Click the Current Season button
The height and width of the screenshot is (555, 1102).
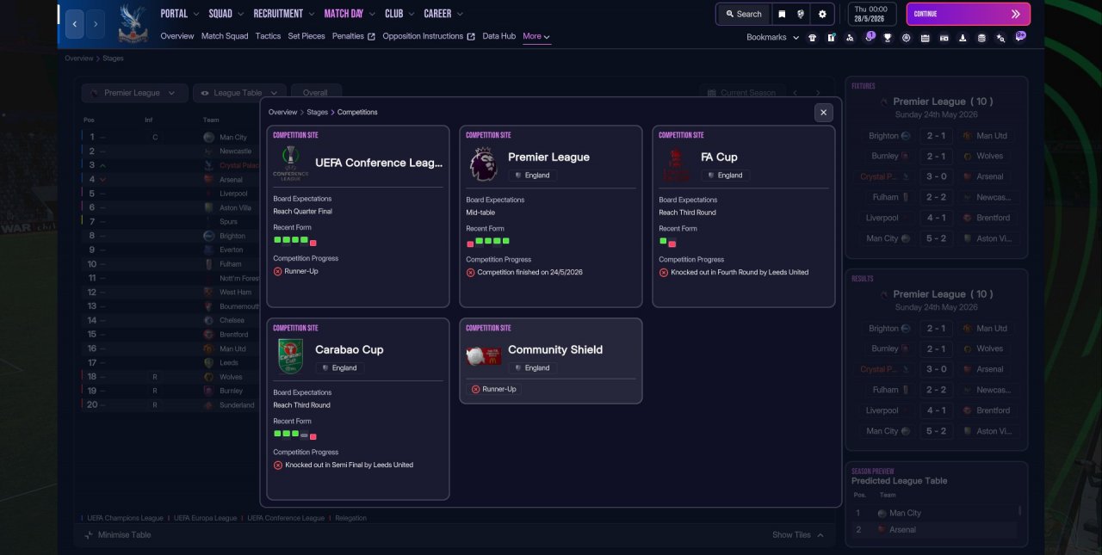741,93
